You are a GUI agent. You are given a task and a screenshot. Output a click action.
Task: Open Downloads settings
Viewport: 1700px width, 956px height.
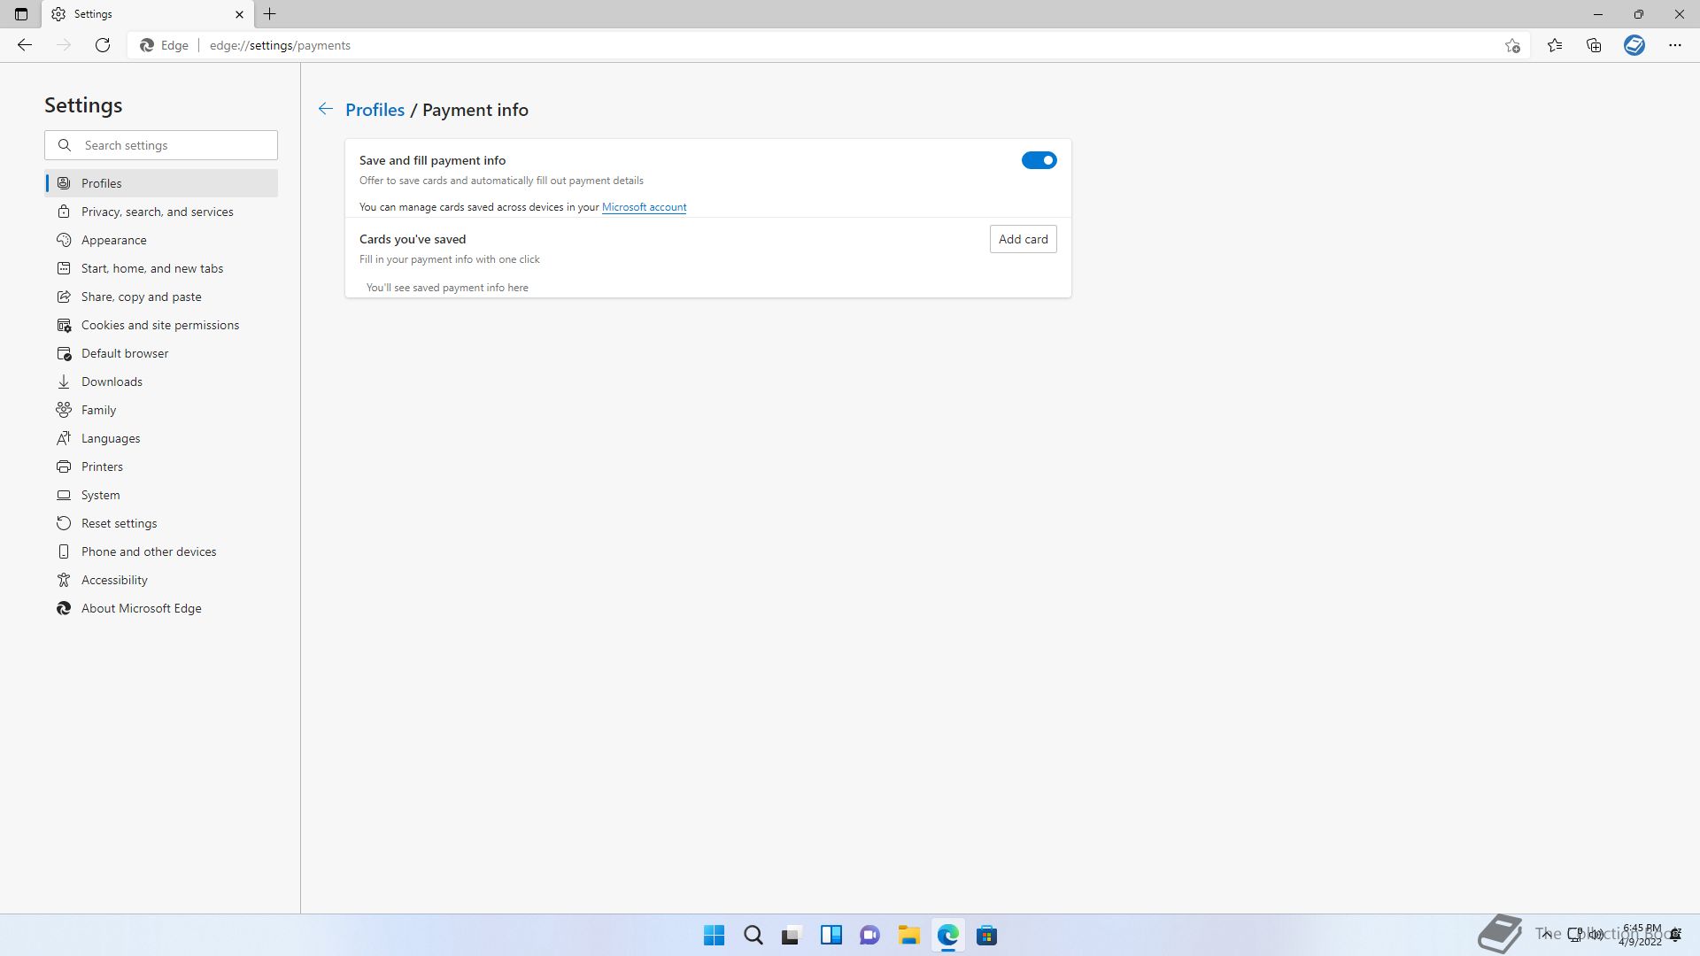coord(161,382)
